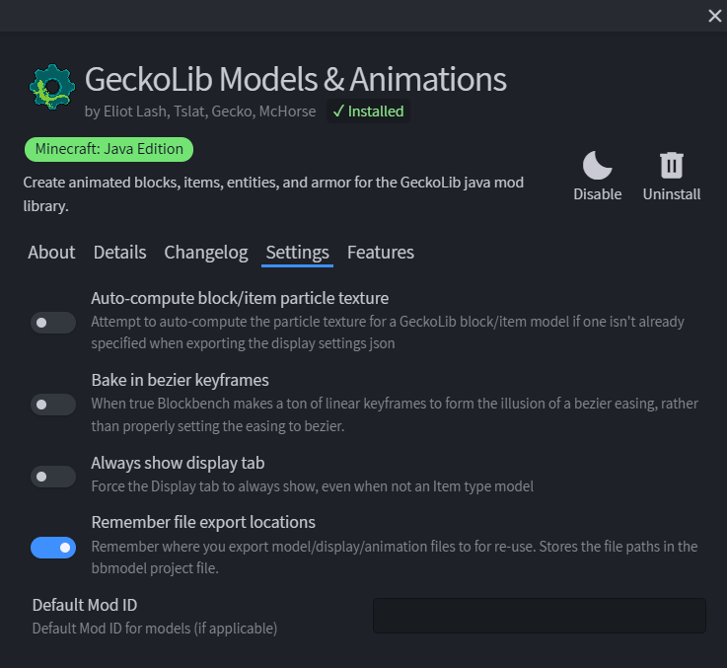Click the plugin description starting 'Create animated blocks'

[273, 194]
